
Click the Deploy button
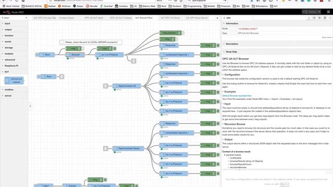tap(310, 12)
